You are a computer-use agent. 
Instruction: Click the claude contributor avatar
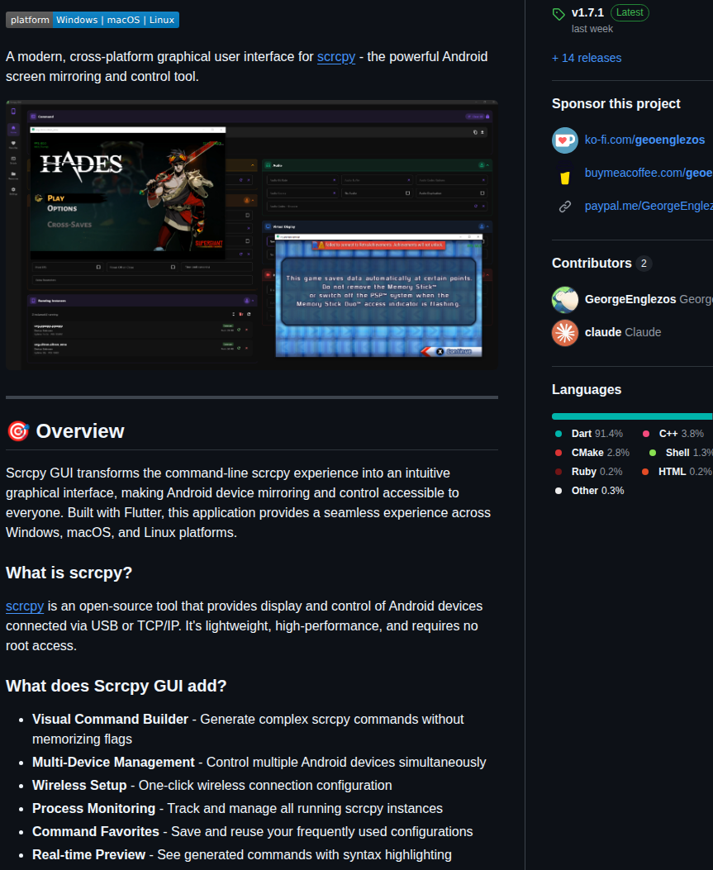(565, 333)
